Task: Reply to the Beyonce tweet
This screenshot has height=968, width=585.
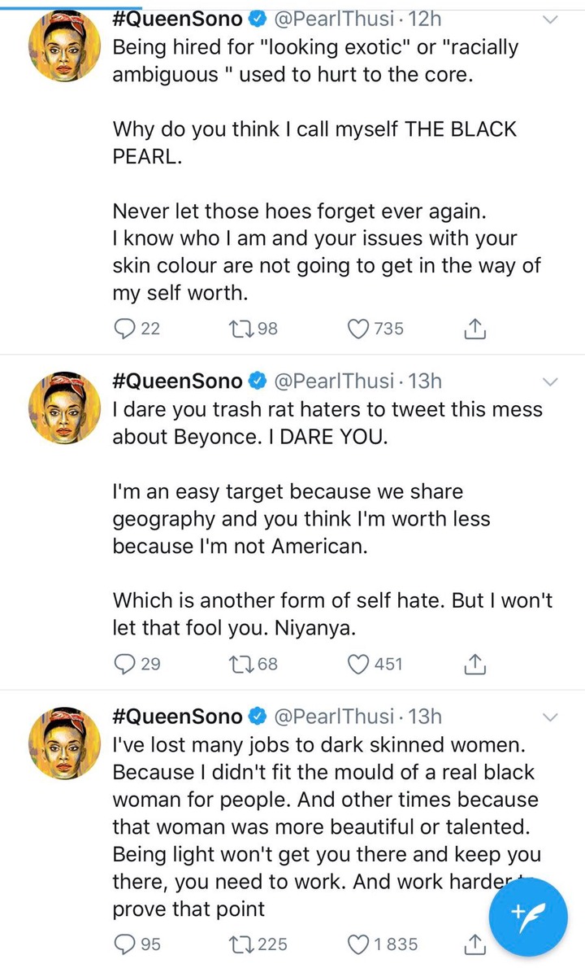Action: pyautogui.click(x=124, y=665)
